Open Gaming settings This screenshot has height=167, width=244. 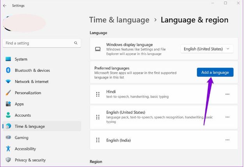point(42,137)
